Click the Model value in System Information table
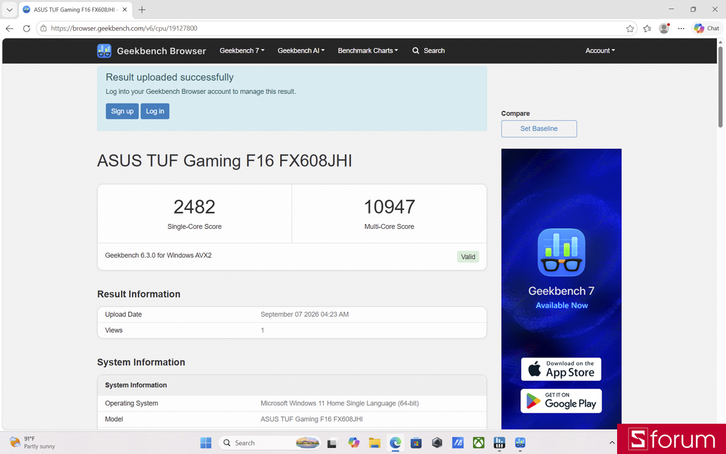The width and height of the screenshot is (726, 454). [312, 419]
